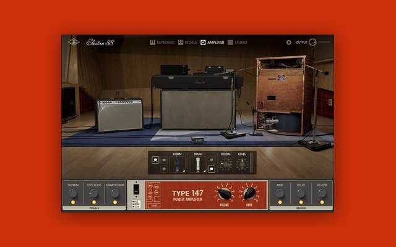The height and width of the screenshot is (247, 396).
Task: Click the Reverb knob
Action: click(322, 193)
